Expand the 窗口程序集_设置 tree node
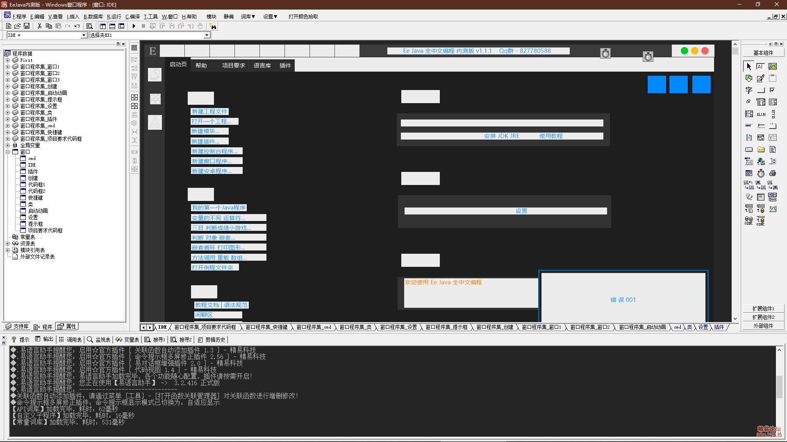Screen dimensions: 787x442 tap(7, 106)
